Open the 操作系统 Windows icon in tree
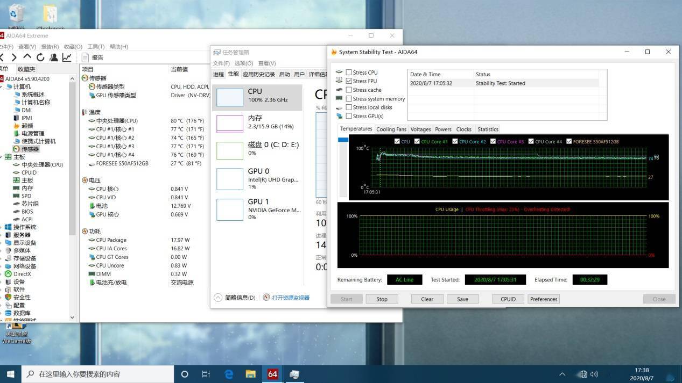Image resolution: width=682 pixels, height=383 pixels. click(x=8, y=227)
